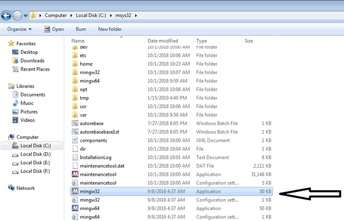This screenshot has width=344, height=221.
Task: Select mingw32 Configuration settings icon
Action: tap(75, 200)
